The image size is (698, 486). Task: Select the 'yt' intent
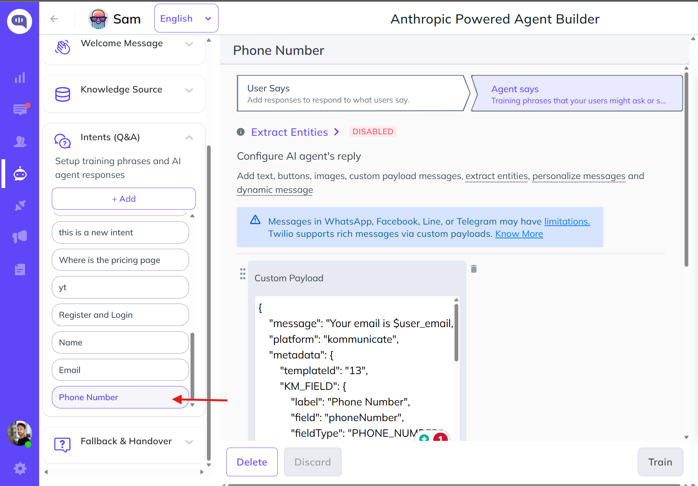click(x=120, y=287)
